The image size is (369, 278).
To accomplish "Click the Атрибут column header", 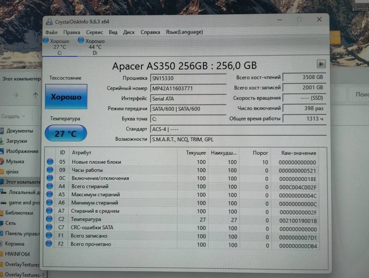I will (x=82, y=153).
